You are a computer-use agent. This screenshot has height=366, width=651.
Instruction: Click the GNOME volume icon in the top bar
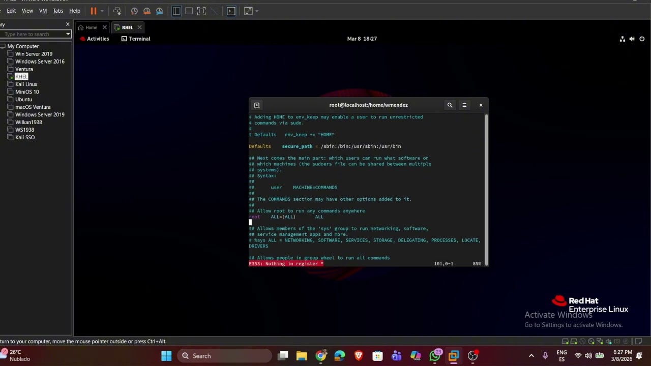pos(632,39)
